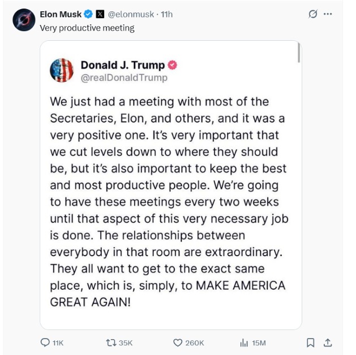
Task: Click the @realDonaldTrump handle text
Action: click(x=124, y=78)
